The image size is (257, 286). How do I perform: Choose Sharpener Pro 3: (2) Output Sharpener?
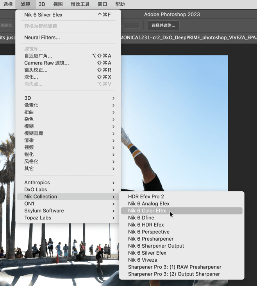click(182, 274)
